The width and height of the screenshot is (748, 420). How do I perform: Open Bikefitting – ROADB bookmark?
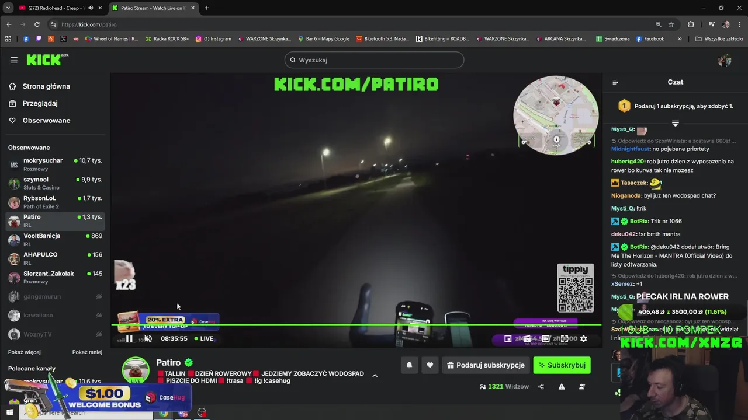click(442, 39)
